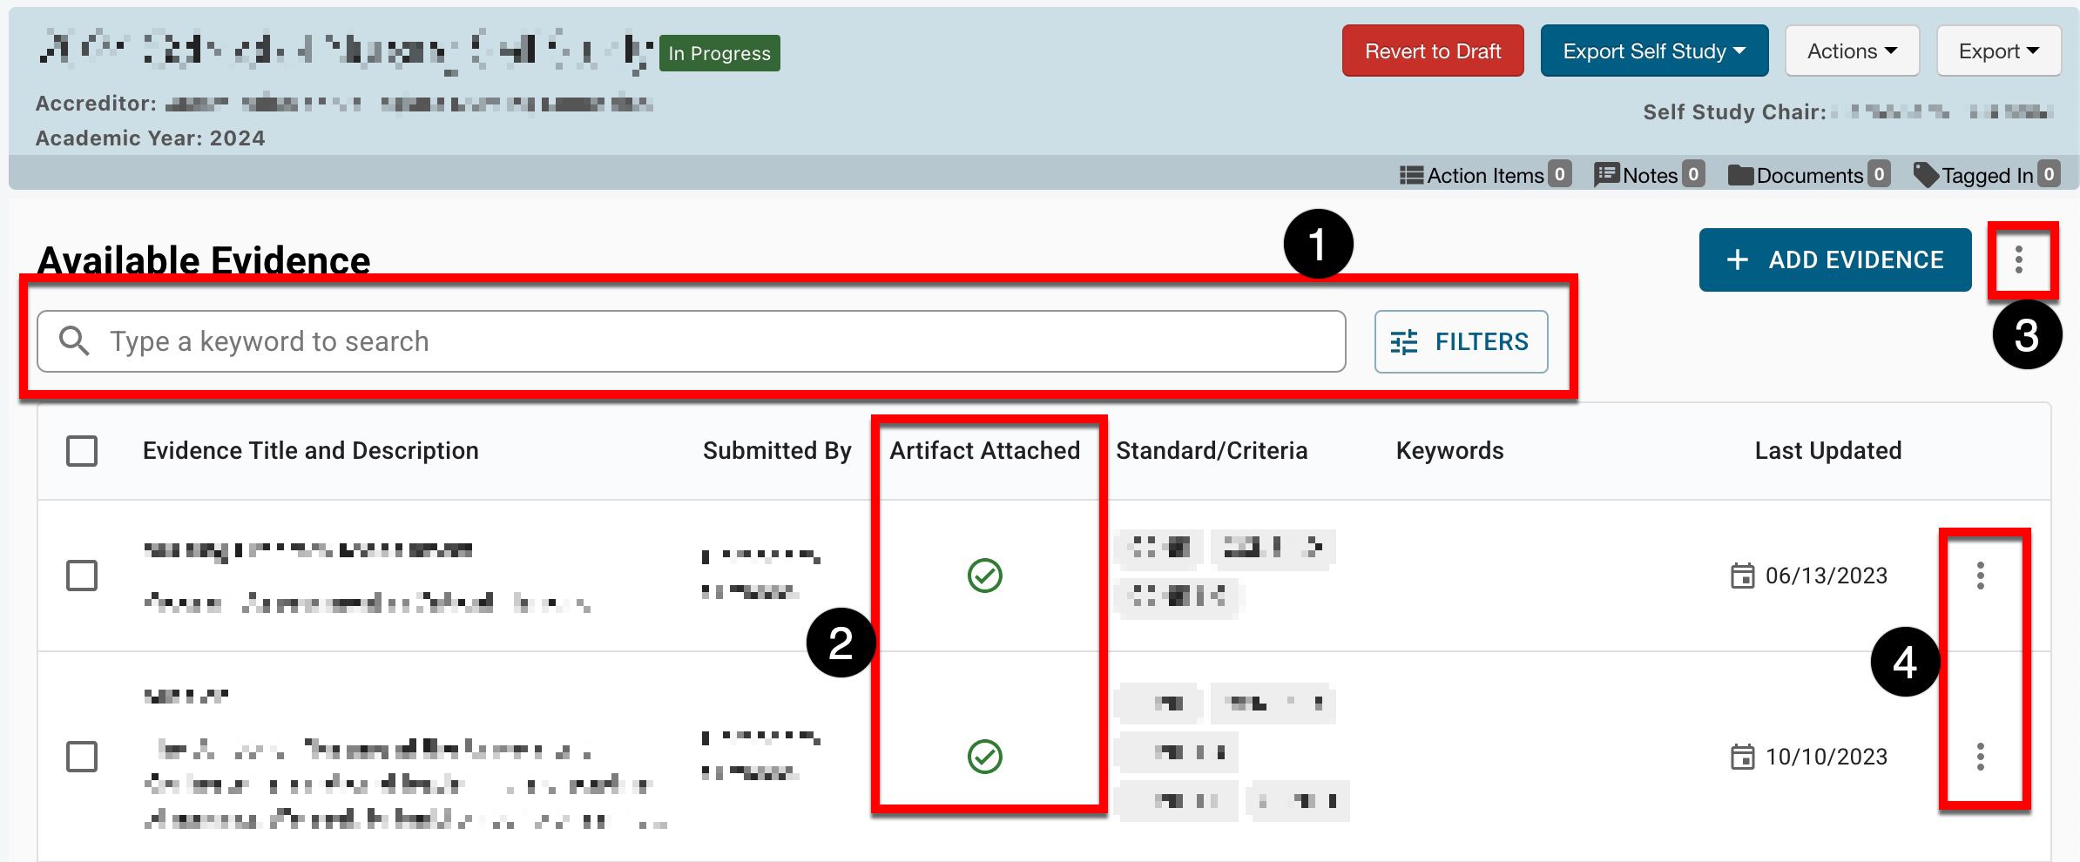
Task: Click the Tagged In tag icon
Action: (x=1926, y=175)
